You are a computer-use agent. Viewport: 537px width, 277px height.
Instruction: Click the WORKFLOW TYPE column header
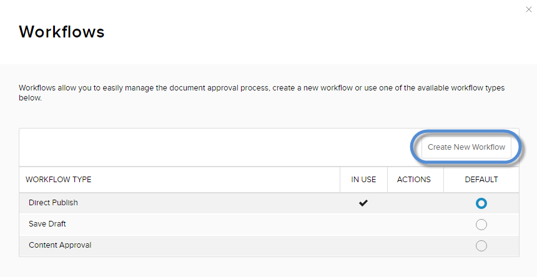[x=58, y=180]
